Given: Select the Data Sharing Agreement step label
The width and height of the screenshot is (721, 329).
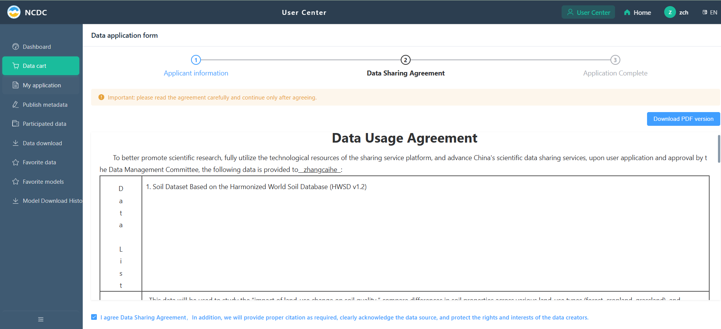Looking at the screenshot, I should tap(406, 73).
